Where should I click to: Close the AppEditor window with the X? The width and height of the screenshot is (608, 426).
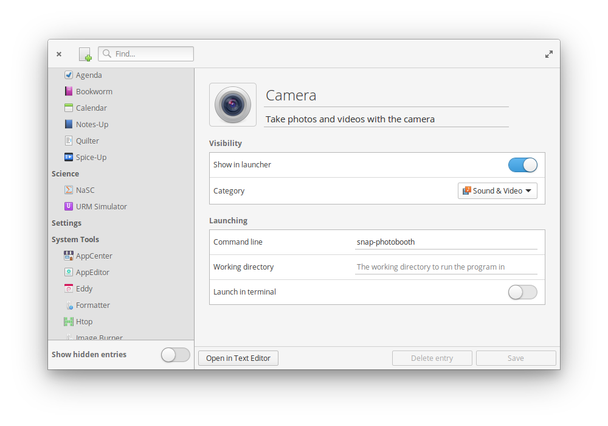click(x=59, y=54)
